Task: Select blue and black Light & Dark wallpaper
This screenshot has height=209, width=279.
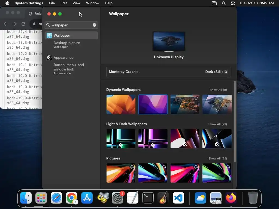Action: [x=217, y=139]
